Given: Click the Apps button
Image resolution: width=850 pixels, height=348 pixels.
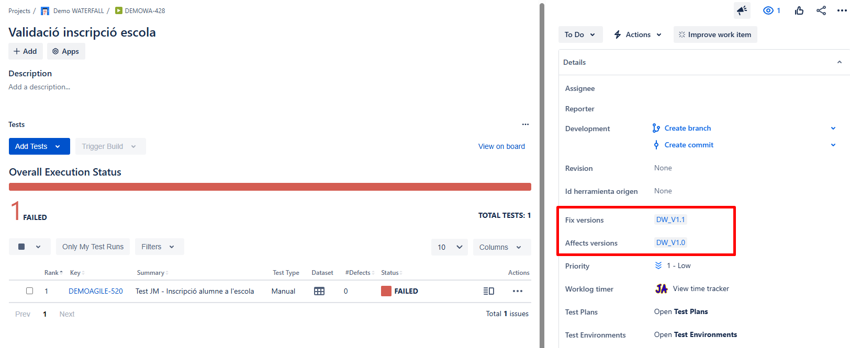Looking at the screenshot, I should pyautogui.click(x=66, y=51).
